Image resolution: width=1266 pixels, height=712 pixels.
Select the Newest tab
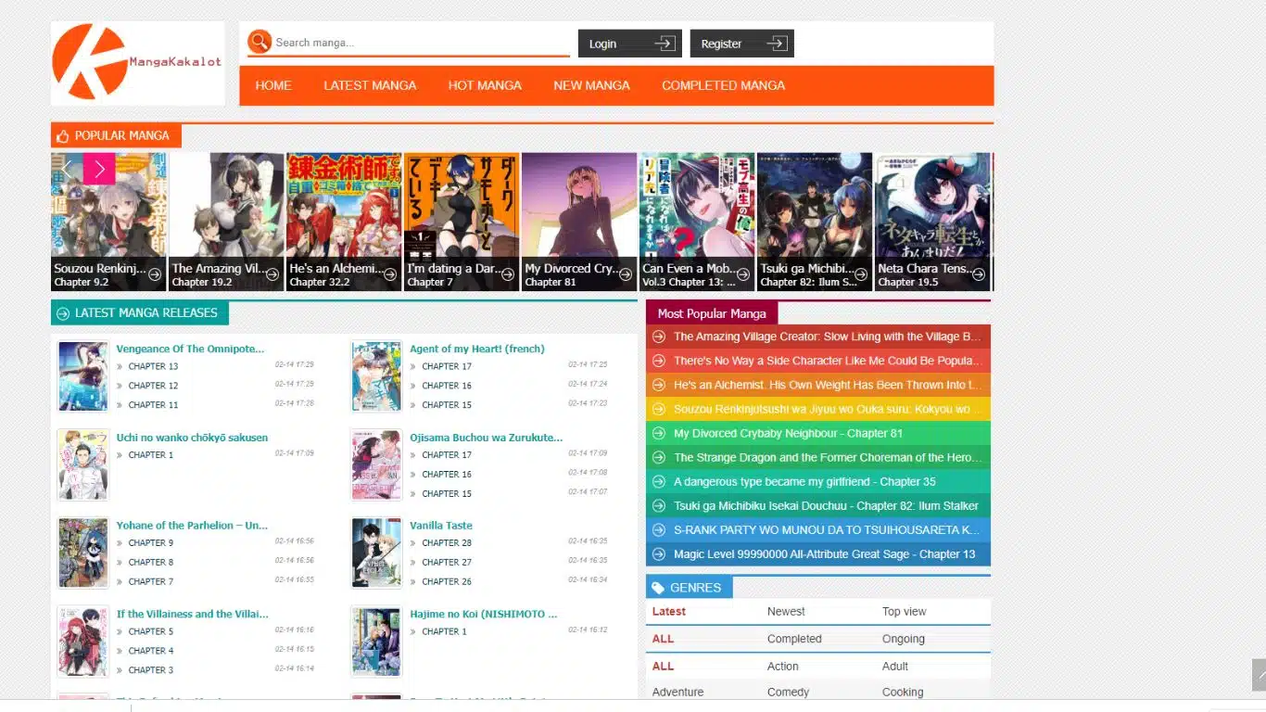click(x=786, y=611)
